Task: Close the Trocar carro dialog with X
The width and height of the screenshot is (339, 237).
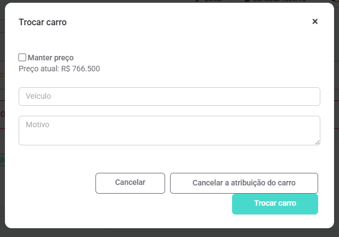Action: pos(315,21)
